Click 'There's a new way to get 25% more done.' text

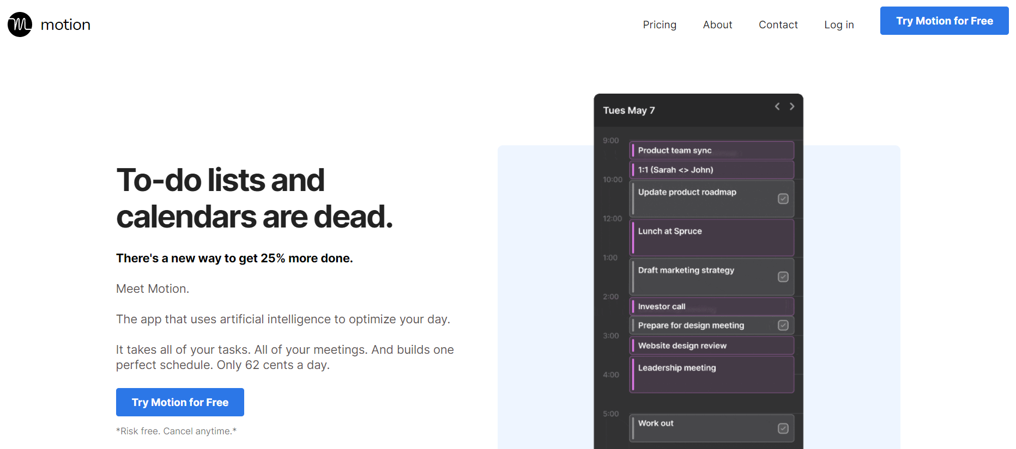[x=234, y=259]
